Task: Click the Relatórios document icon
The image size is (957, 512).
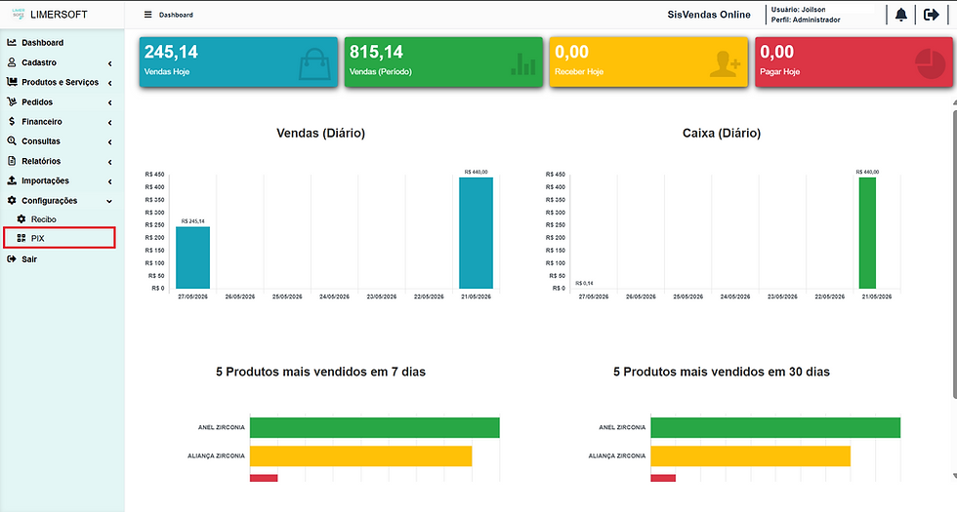Action: [12, 161]
